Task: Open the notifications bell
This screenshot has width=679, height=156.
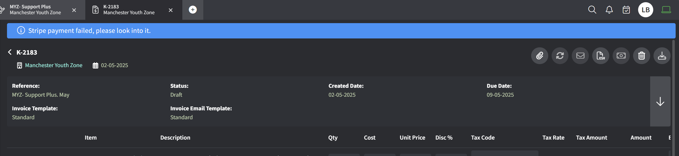Action: point(609,10)
